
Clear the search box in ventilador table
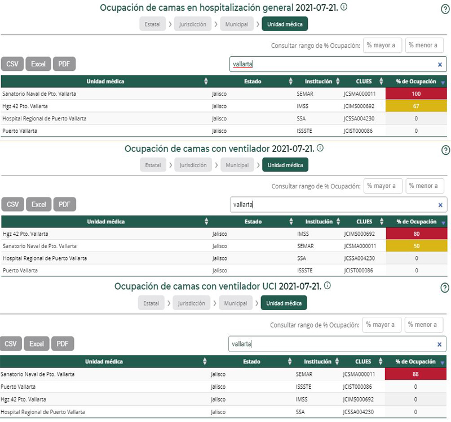coord(440,205)
